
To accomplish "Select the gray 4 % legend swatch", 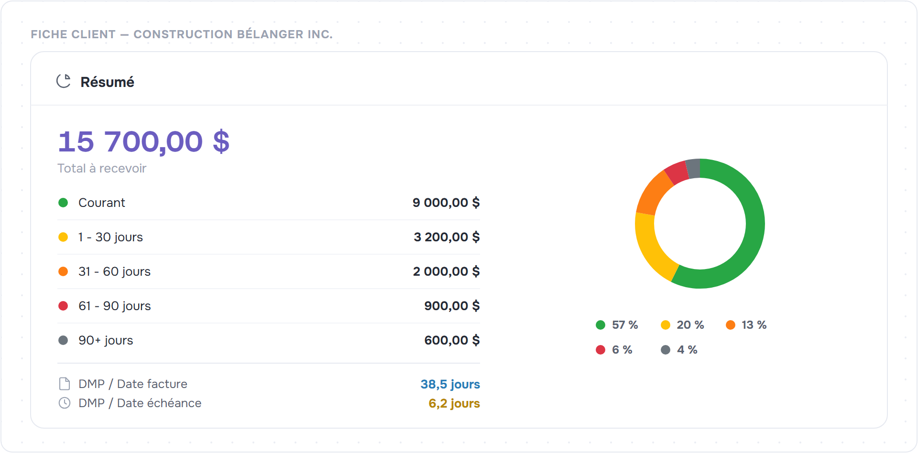I will [666, 350].
